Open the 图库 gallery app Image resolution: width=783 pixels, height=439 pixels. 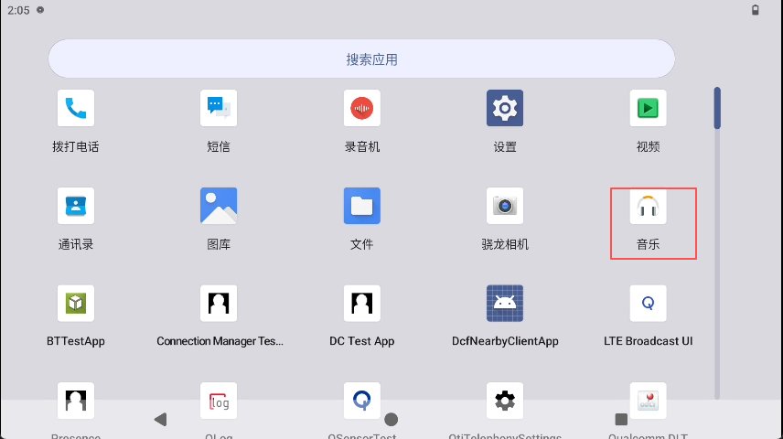click(219, 206)
